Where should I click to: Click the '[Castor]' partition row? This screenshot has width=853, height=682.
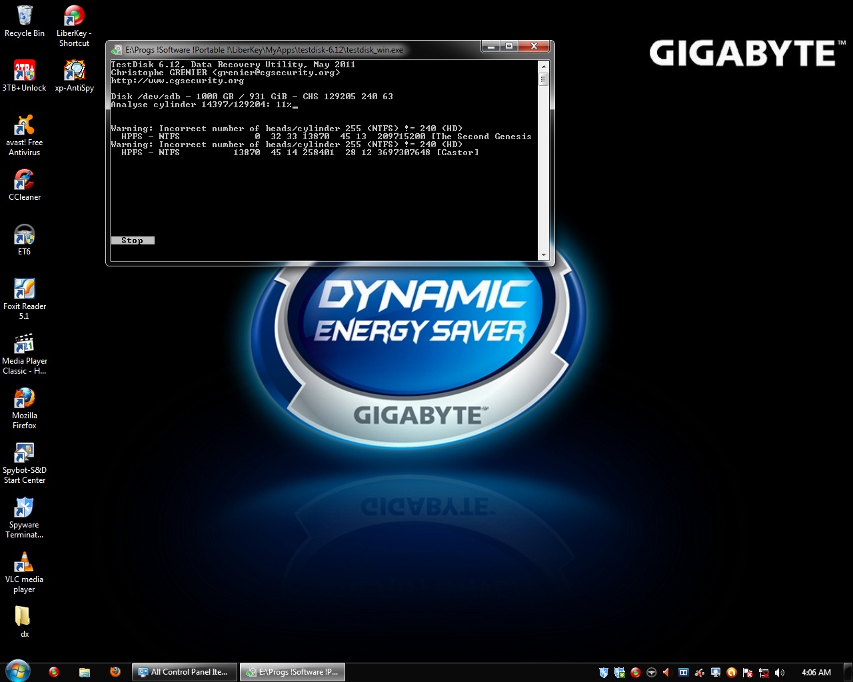300,153
